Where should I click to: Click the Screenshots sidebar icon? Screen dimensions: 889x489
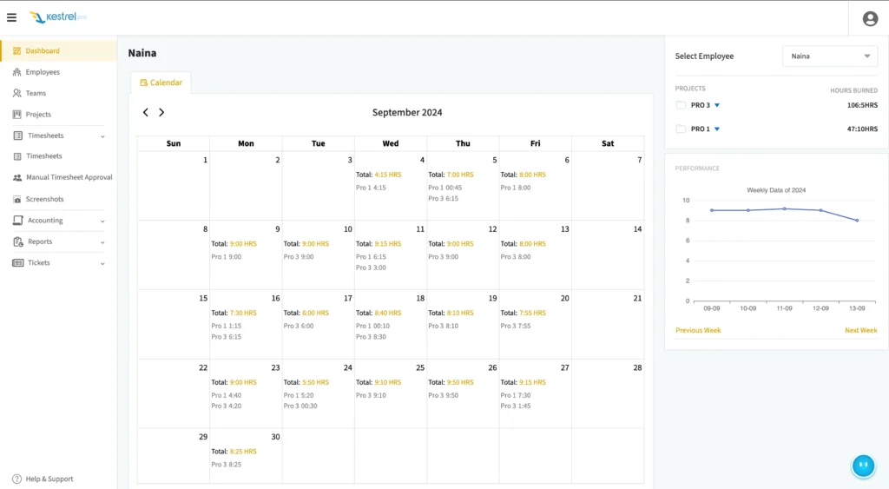[x=17, y=199]
